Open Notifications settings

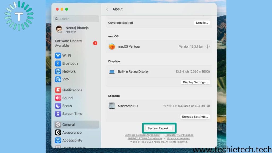(x=72, y=90)
